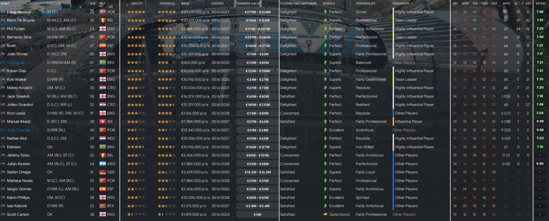Sort the squad by the Av Rat header
The width and height of the screenshot is (549, 221).
[540, 3]
